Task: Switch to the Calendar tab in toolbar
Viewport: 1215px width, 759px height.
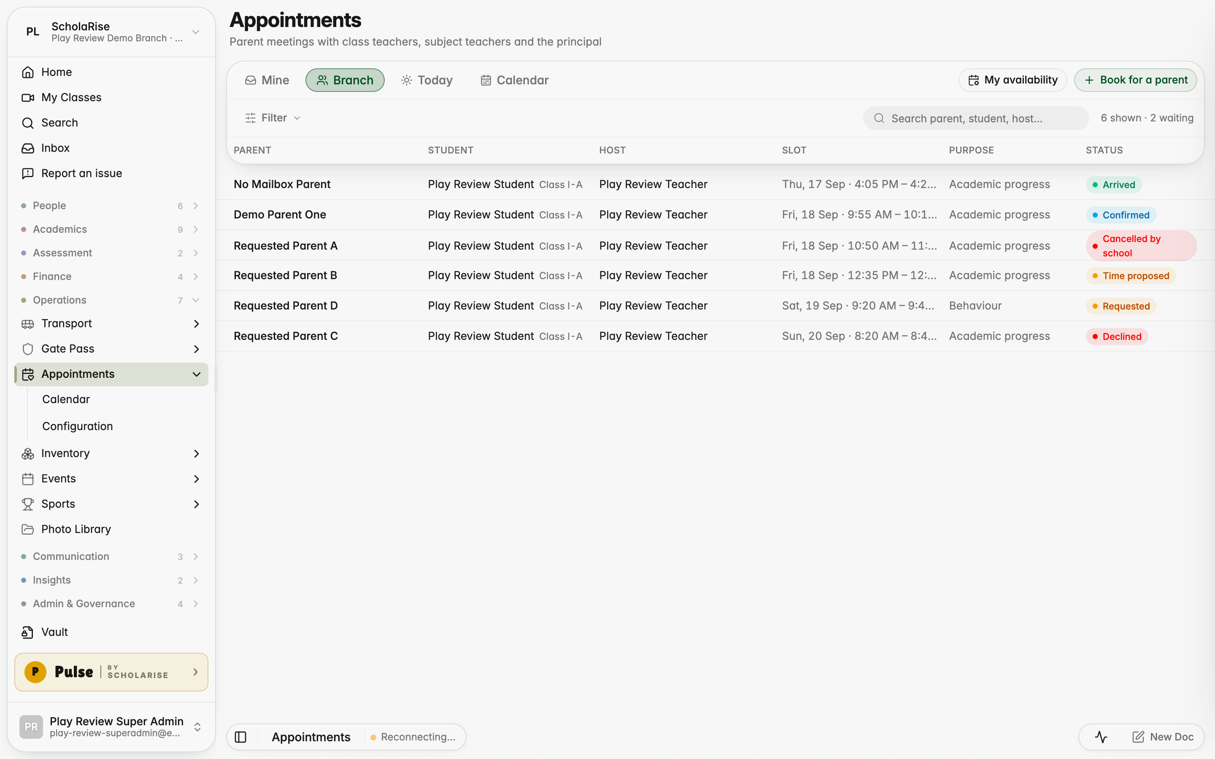Action: [515, 80]
